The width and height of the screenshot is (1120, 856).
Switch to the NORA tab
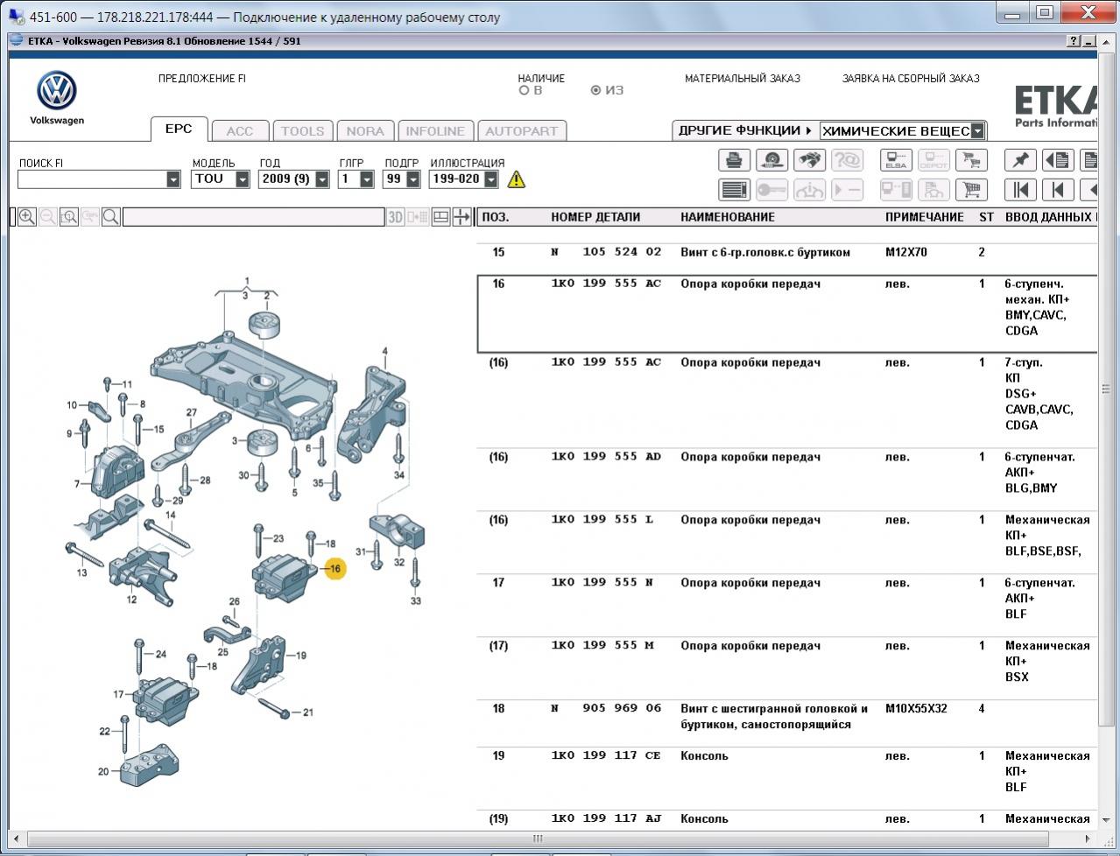pyautogui.click(x=365, y=131)
